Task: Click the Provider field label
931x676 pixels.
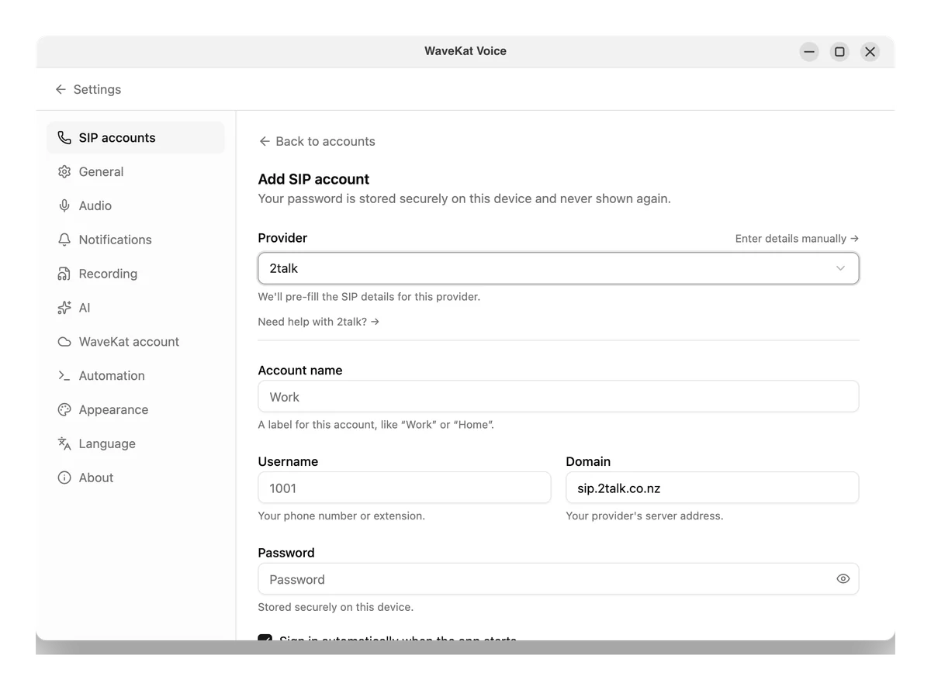Action: pos(282,238)
